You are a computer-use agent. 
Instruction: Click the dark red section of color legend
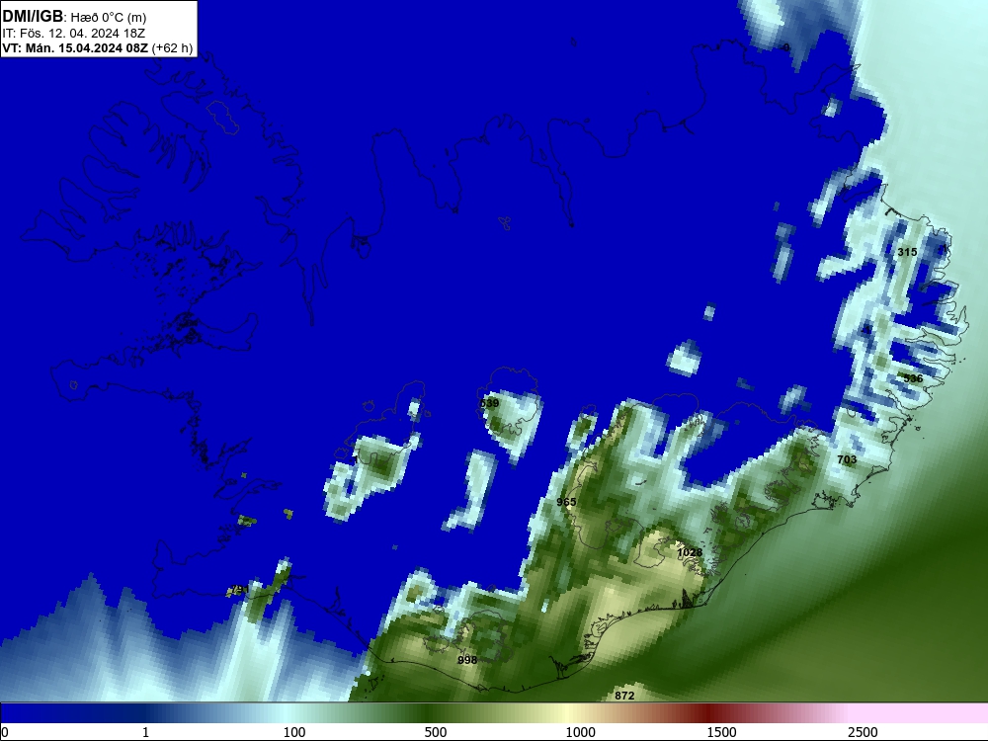708,713
